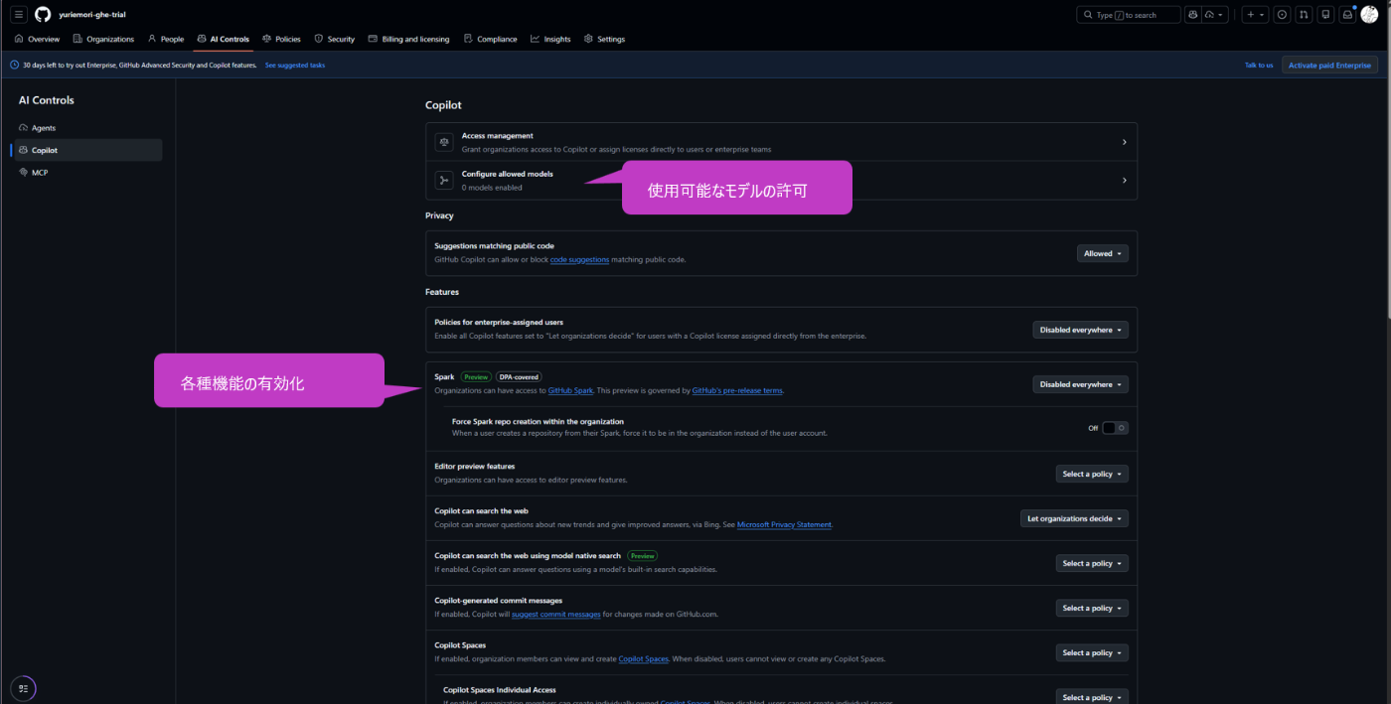Select Copilot in AI Controls sidebar
The height and width of the screenshot is (704, 1391).
pos(86,150)
